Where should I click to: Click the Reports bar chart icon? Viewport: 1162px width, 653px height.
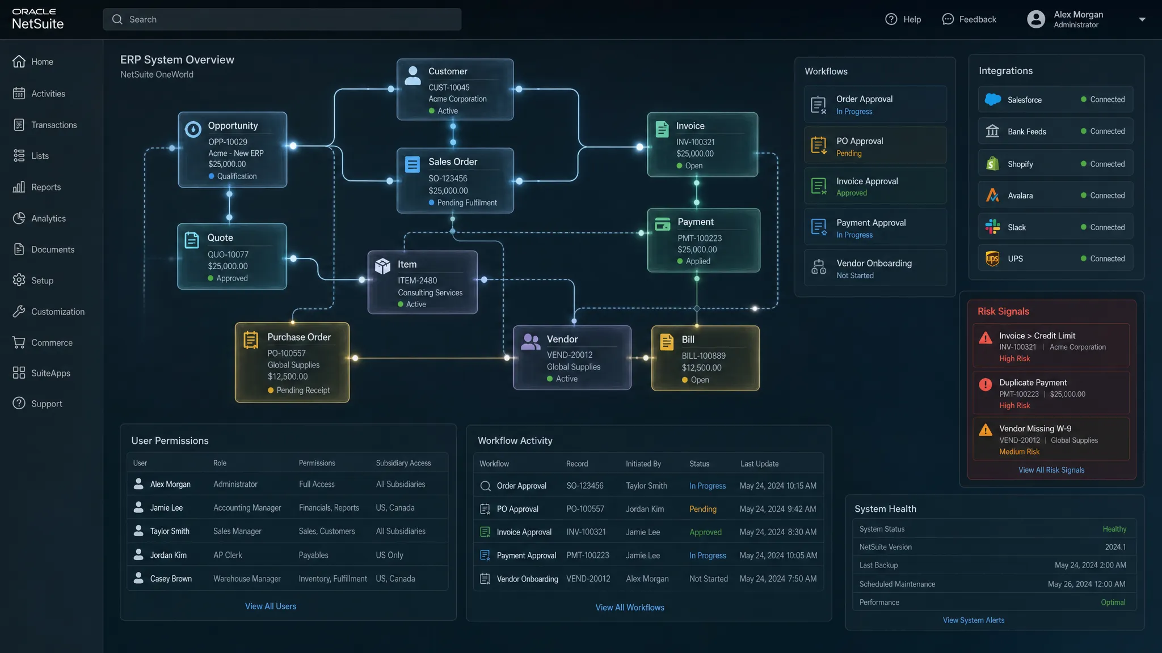[x=19, y=186]
